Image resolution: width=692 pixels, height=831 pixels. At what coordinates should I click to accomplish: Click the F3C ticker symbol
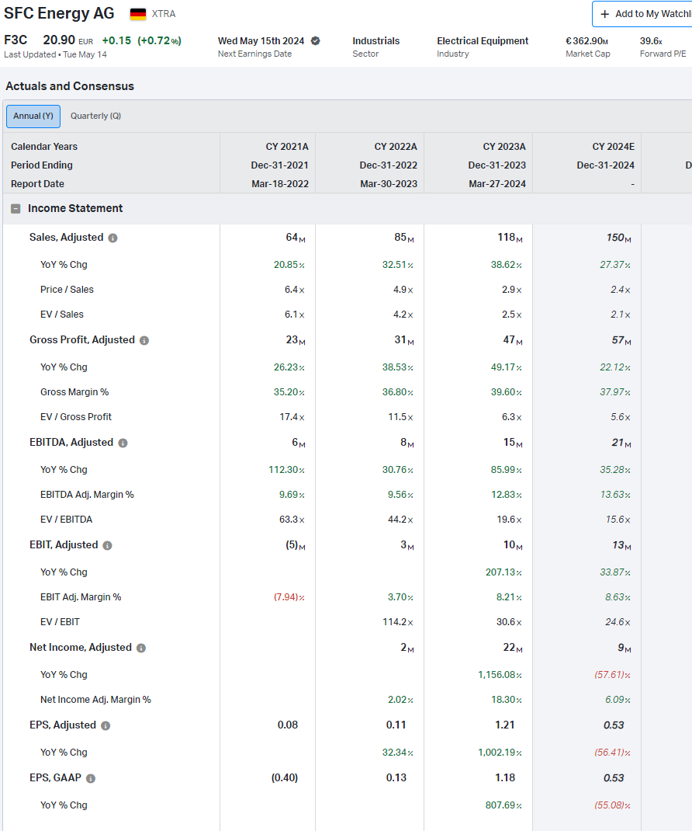coord(16,40)
